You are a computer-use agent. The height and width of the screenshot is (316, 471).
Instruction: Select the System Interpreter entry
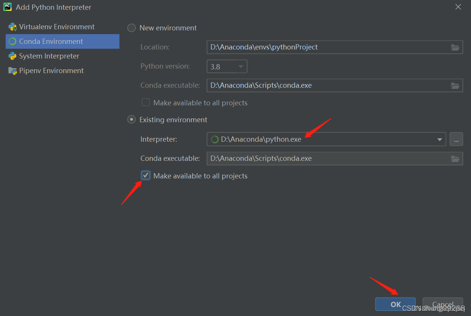coord(62,56)
